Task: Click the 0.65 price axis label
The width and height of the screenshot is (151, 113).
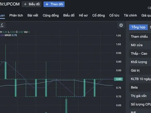Action: tap(119, 105)
